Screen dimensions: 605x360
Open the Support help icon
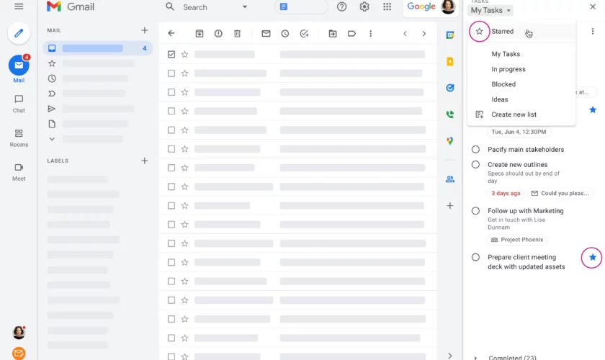tap(341, 6)
